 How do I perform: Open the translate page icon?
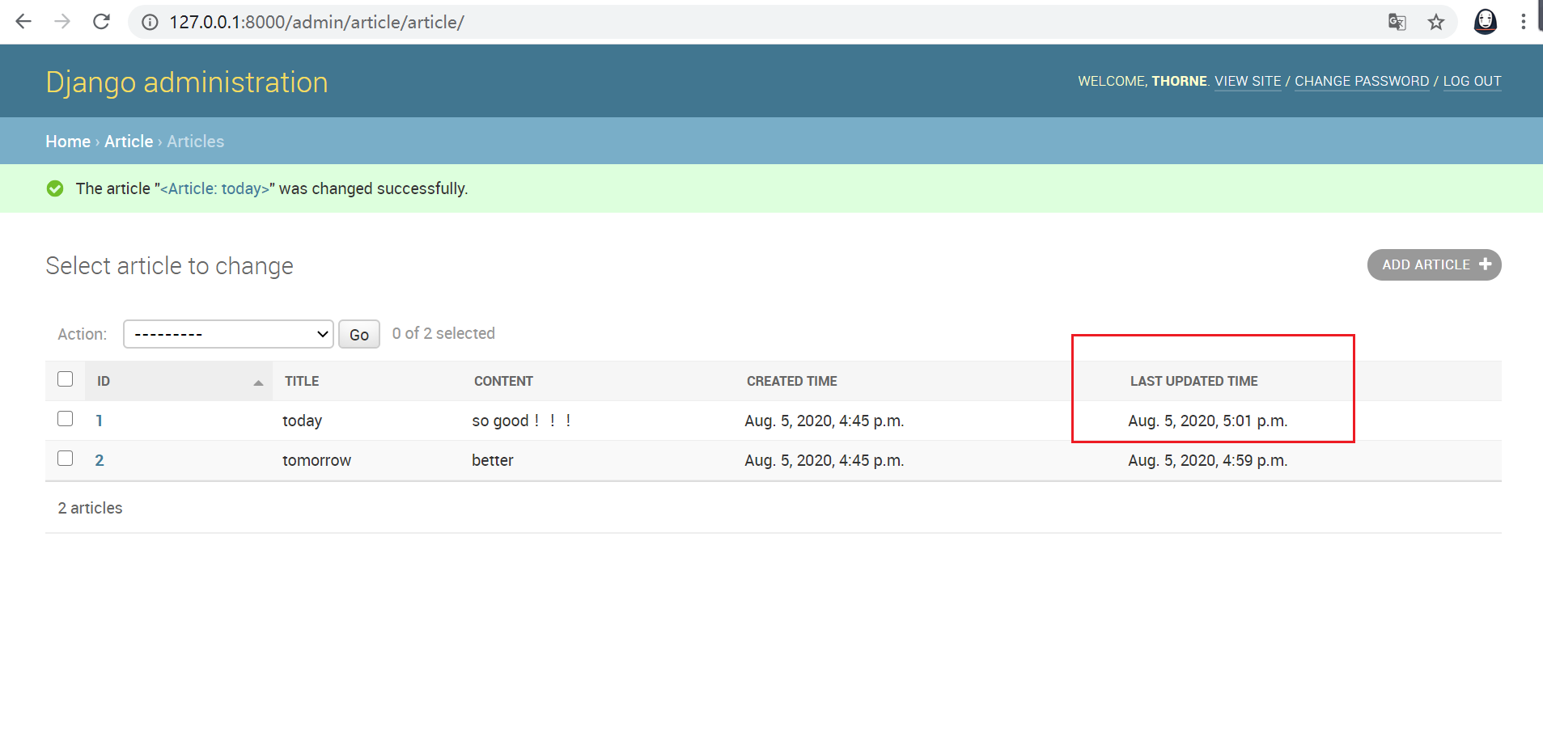[x=1397, y=23]
